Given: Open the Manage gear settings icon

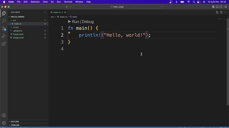Looking at the screenshot, I should (4, 123).
